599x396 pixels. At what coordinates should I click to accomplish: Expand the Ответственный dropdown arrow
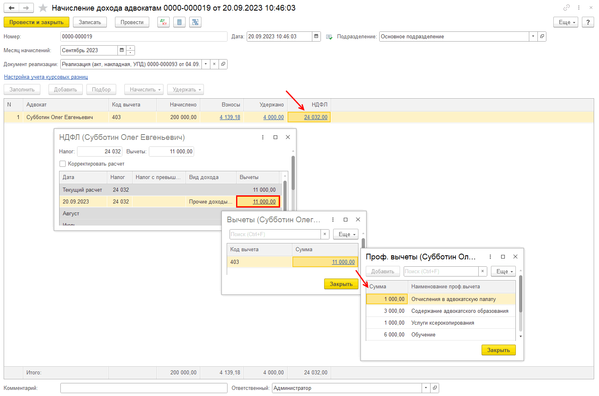426,388
